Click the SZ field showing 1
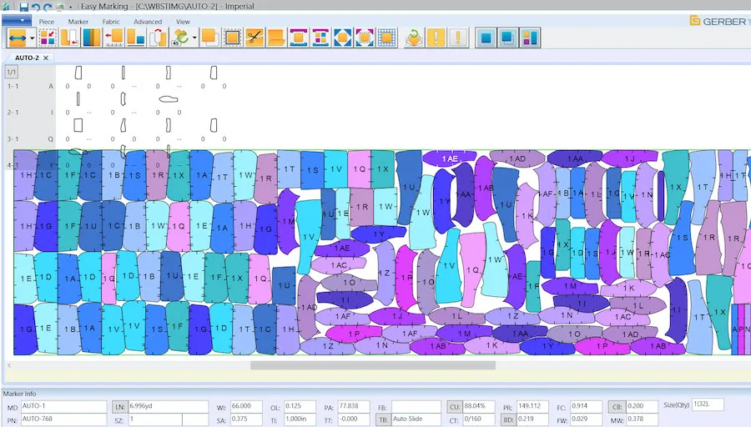751x427 pixels. click(x=155, y=419)
